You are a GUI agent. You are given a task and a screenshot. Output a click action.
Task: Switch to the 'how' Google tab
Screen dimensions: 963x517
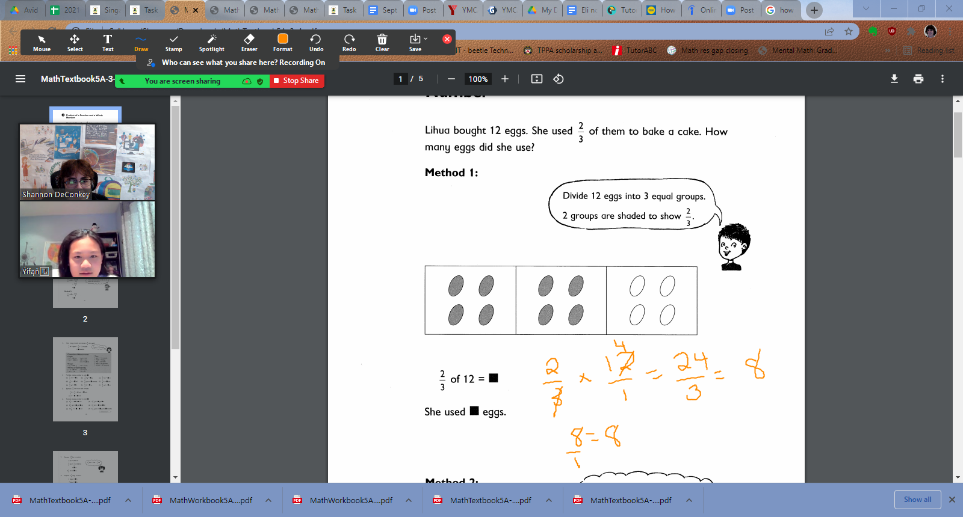(x=781, y=10)
